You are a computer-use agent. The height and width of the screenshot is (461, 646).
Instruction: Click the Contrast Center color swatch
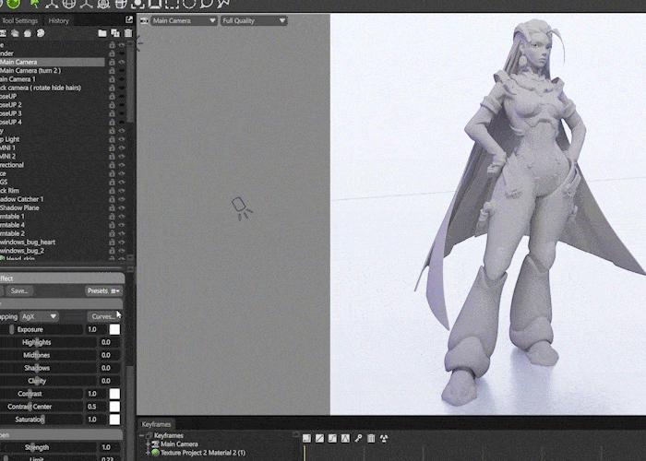(x=114, y=407)
